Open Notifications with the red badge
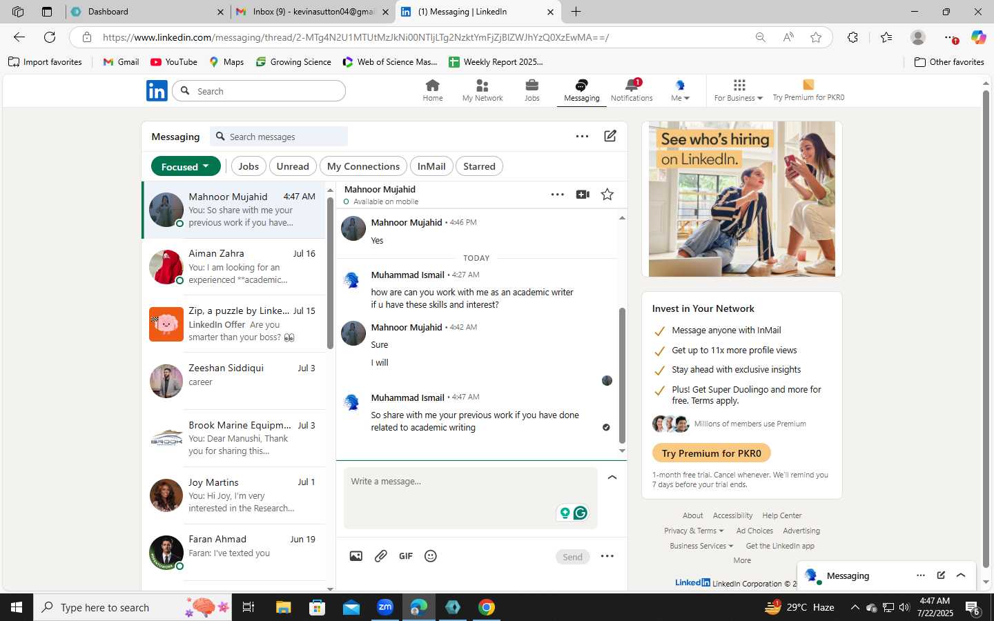This screenshot has width=994, height=621. click(x=632, y=90)
